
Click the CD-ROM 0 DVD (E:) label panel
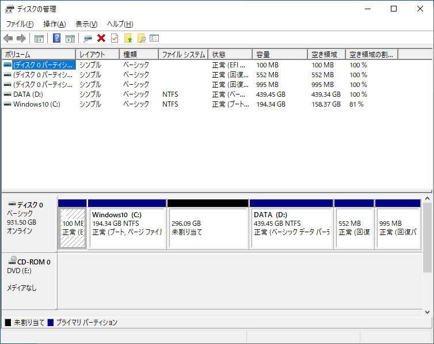point(29,281)
